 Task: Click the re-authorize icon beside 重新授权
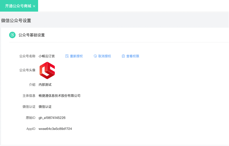coord(67,56)
